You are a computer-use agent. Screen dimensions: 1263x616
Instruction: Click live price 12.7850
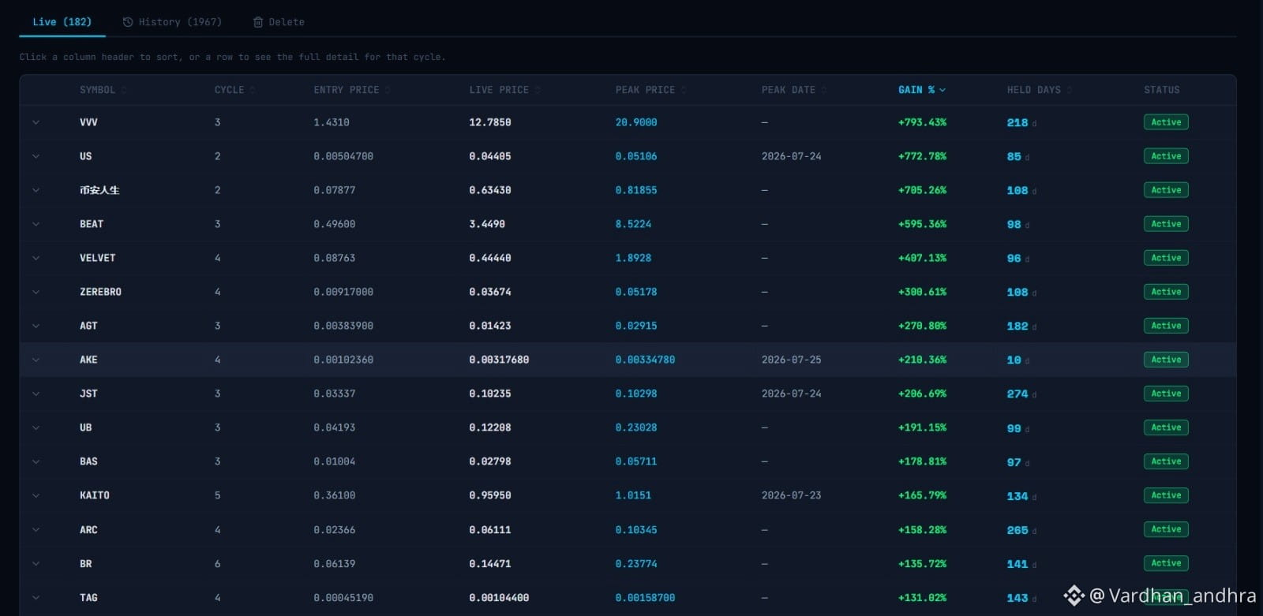(x=490, y=122)
